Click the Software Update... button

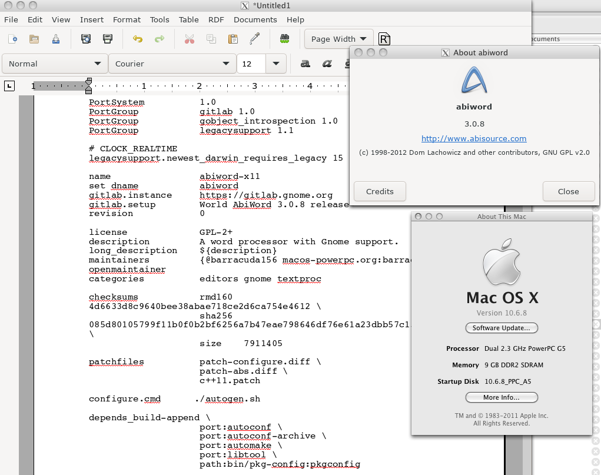click(x=502, y=328)
